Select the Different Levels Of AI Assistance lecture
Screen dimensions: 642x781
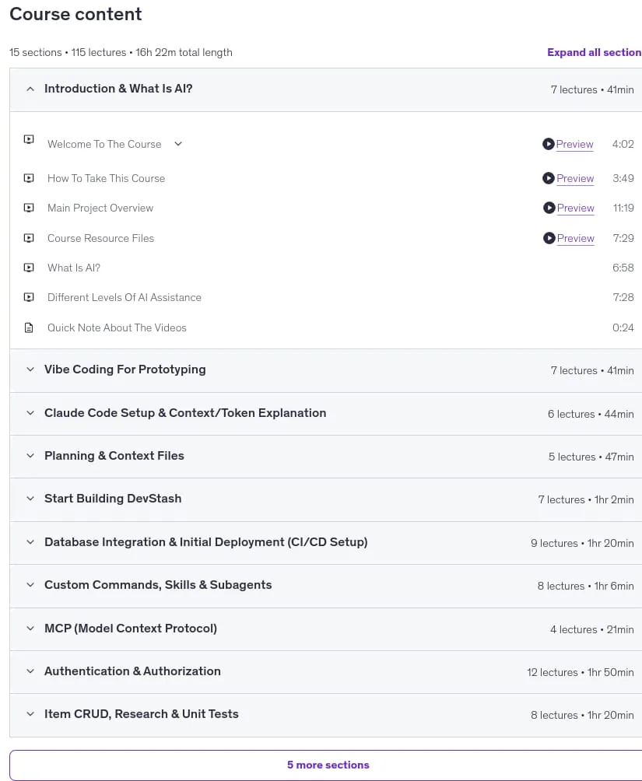tap(124, 297)
